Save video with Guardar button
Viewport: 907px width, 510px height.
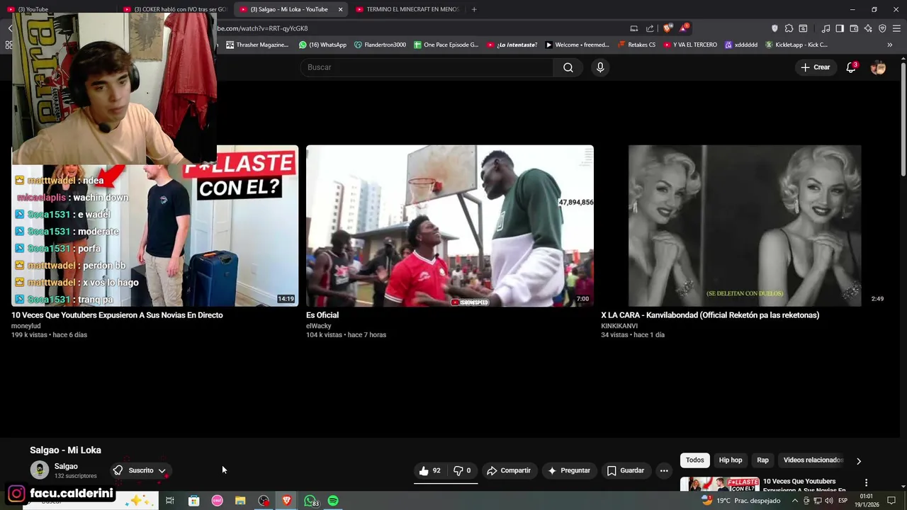625,470
